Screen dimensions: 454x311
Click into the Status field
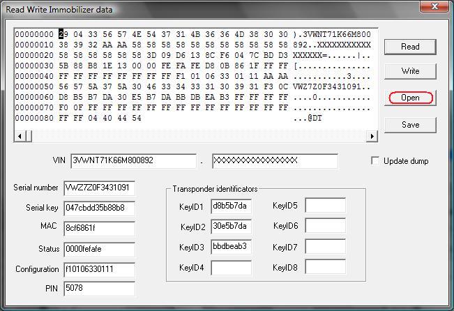click(99, 250)
